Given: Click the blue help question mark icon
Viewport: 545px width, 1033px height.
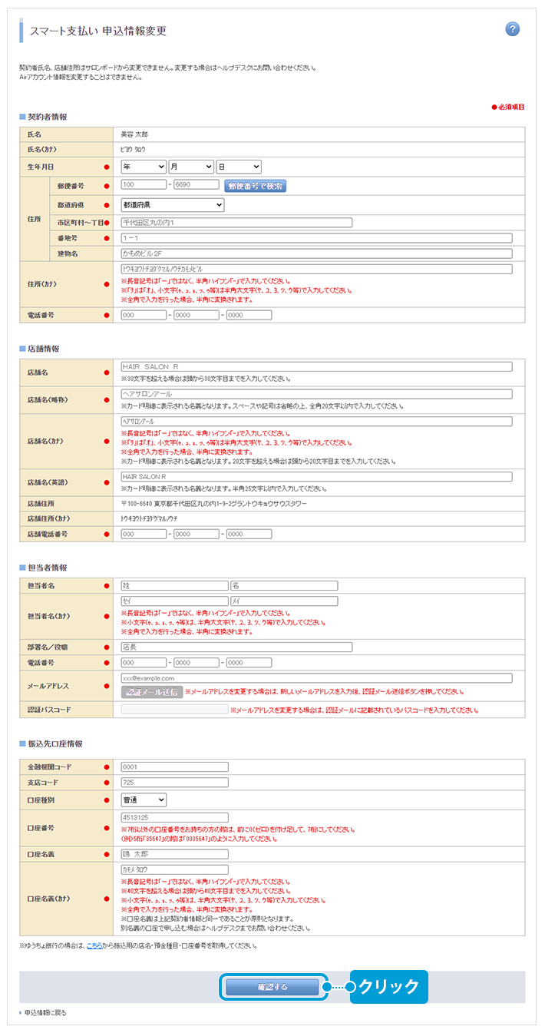Looking at the screenshot, I should pos(513,29).
